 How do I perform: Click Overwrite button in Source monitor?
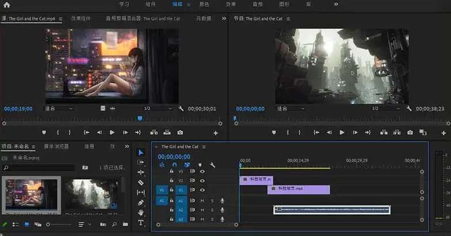click(167, 132)
